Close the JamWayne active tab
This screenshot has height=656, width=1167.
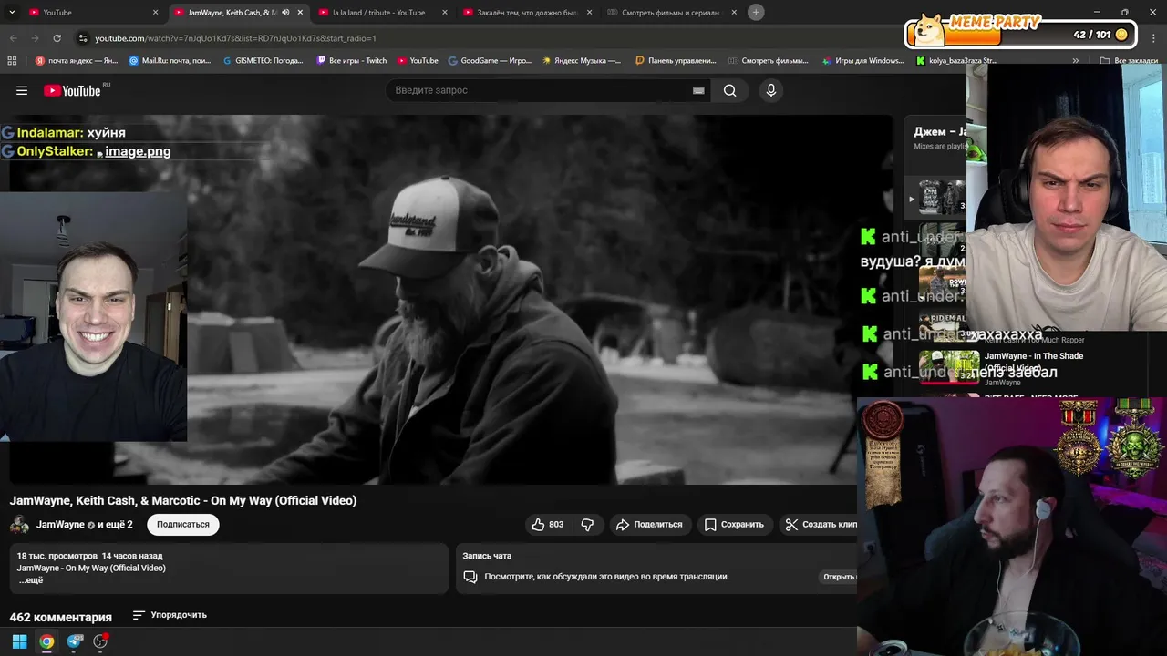click(x=299, y=12)
